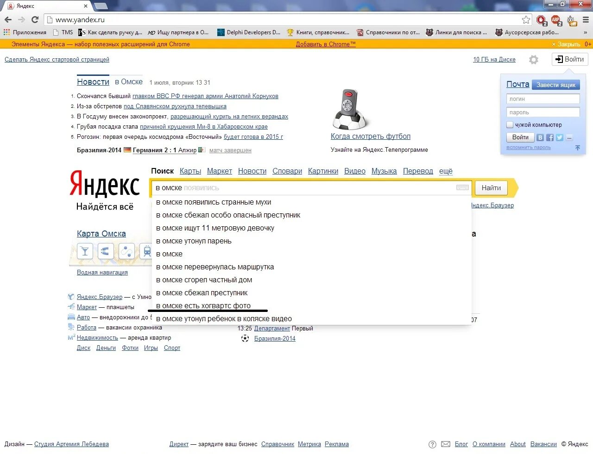Open the settings gear on the Yandex page
The height and width of the screenshot is (454, 593).
(534, 60)
